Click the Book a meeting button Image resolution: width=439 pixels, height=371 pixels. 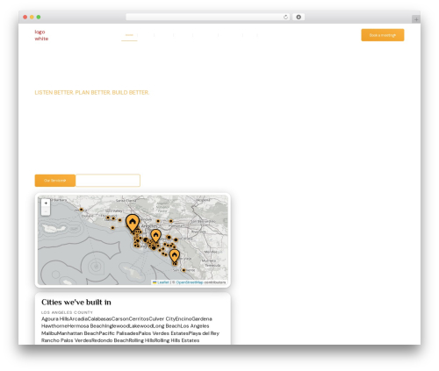[x=383, y=35]
